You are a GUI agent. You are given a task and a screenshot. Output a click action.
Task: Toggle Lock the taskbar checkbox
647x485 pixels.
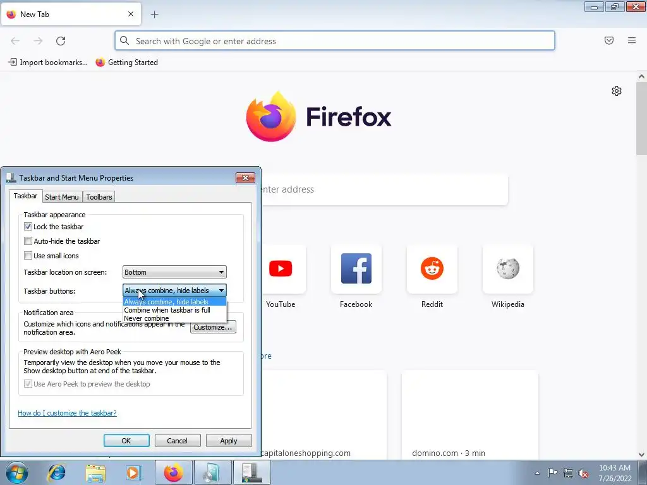(28, 227)
